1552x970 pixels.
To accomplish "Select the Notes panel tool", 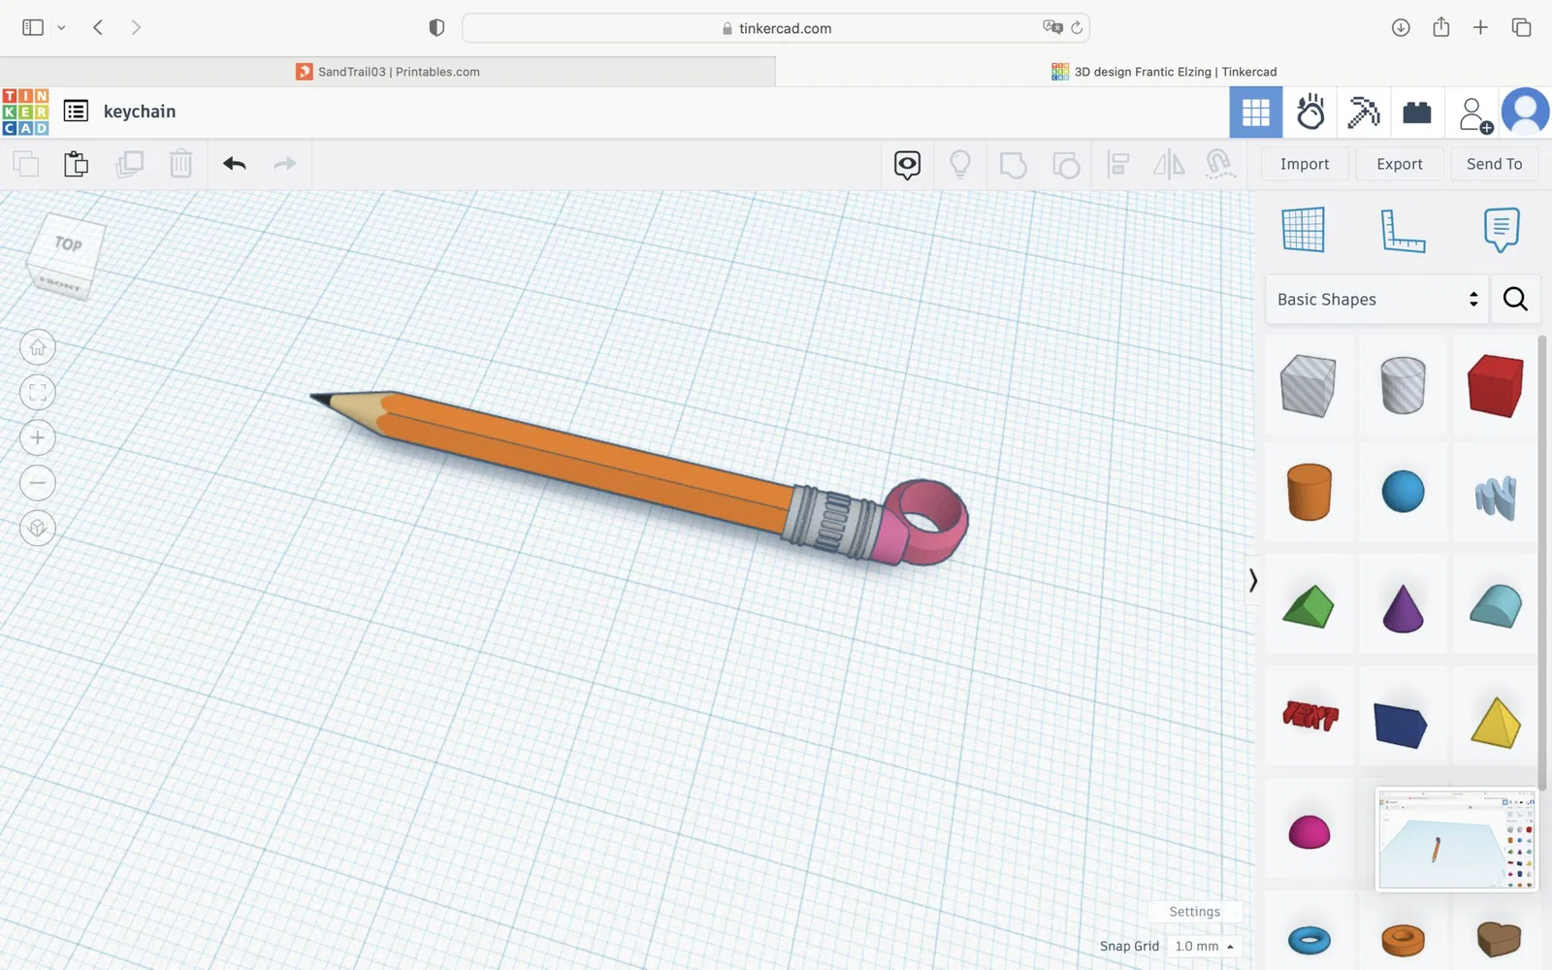I will point(1501,230).
